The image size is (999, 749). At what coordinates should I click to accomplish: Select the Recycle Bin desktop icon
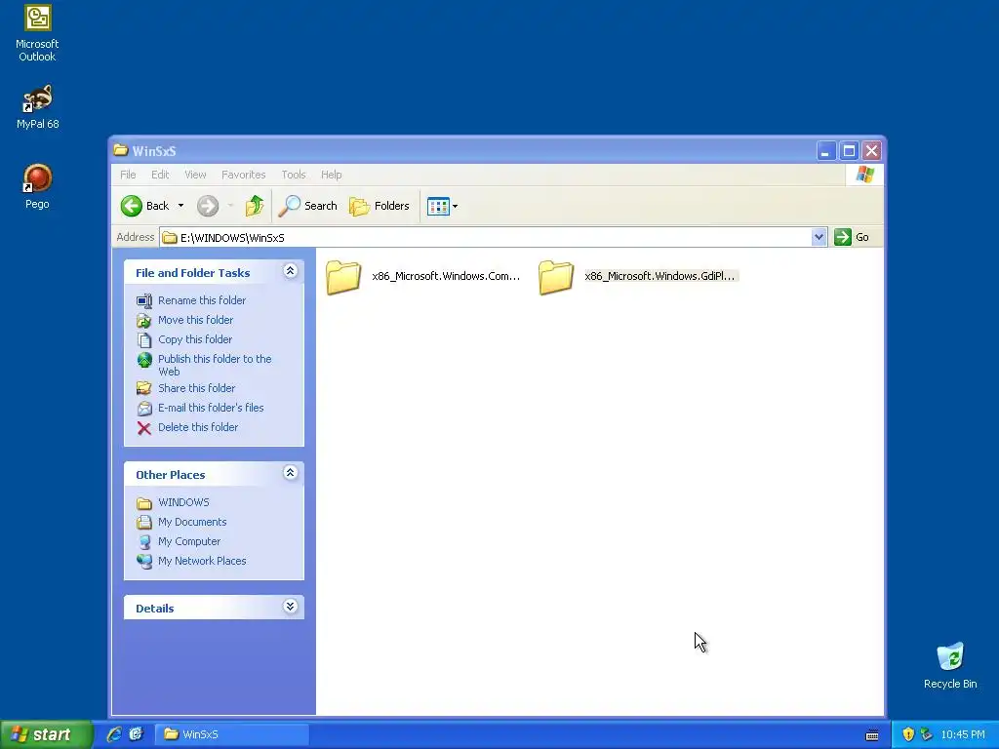[950, 665]
